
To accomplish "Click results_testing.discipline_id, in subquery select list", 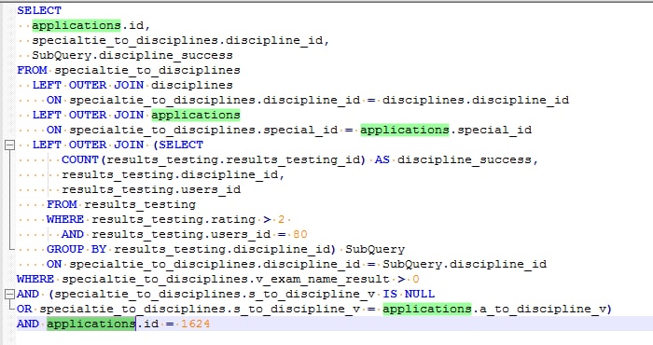I will [174, 174].
